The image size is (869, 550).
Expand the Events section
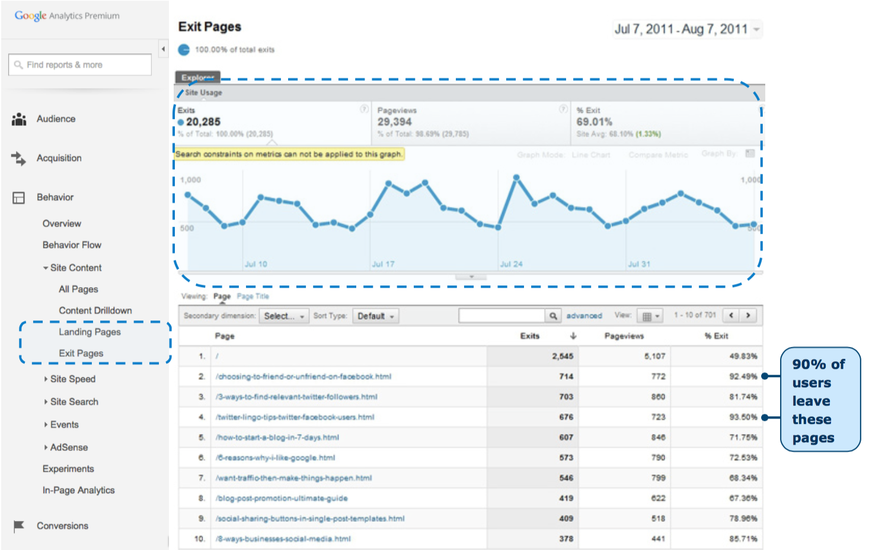(x=46, y=424)
